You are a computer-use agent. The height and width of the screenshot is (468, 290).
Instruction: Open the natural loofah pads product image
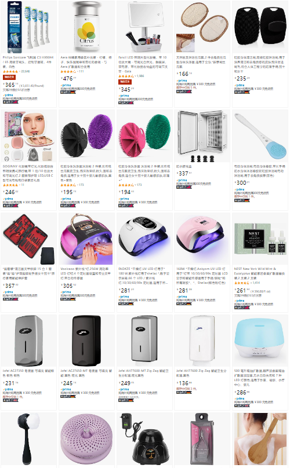click(202, 27)
